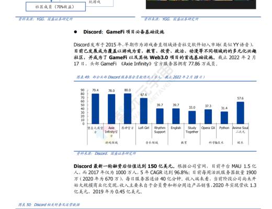Click the text '2019 年为 0.45 亿美元'
This screenshot has height=209, width=272.
[117, 192]
